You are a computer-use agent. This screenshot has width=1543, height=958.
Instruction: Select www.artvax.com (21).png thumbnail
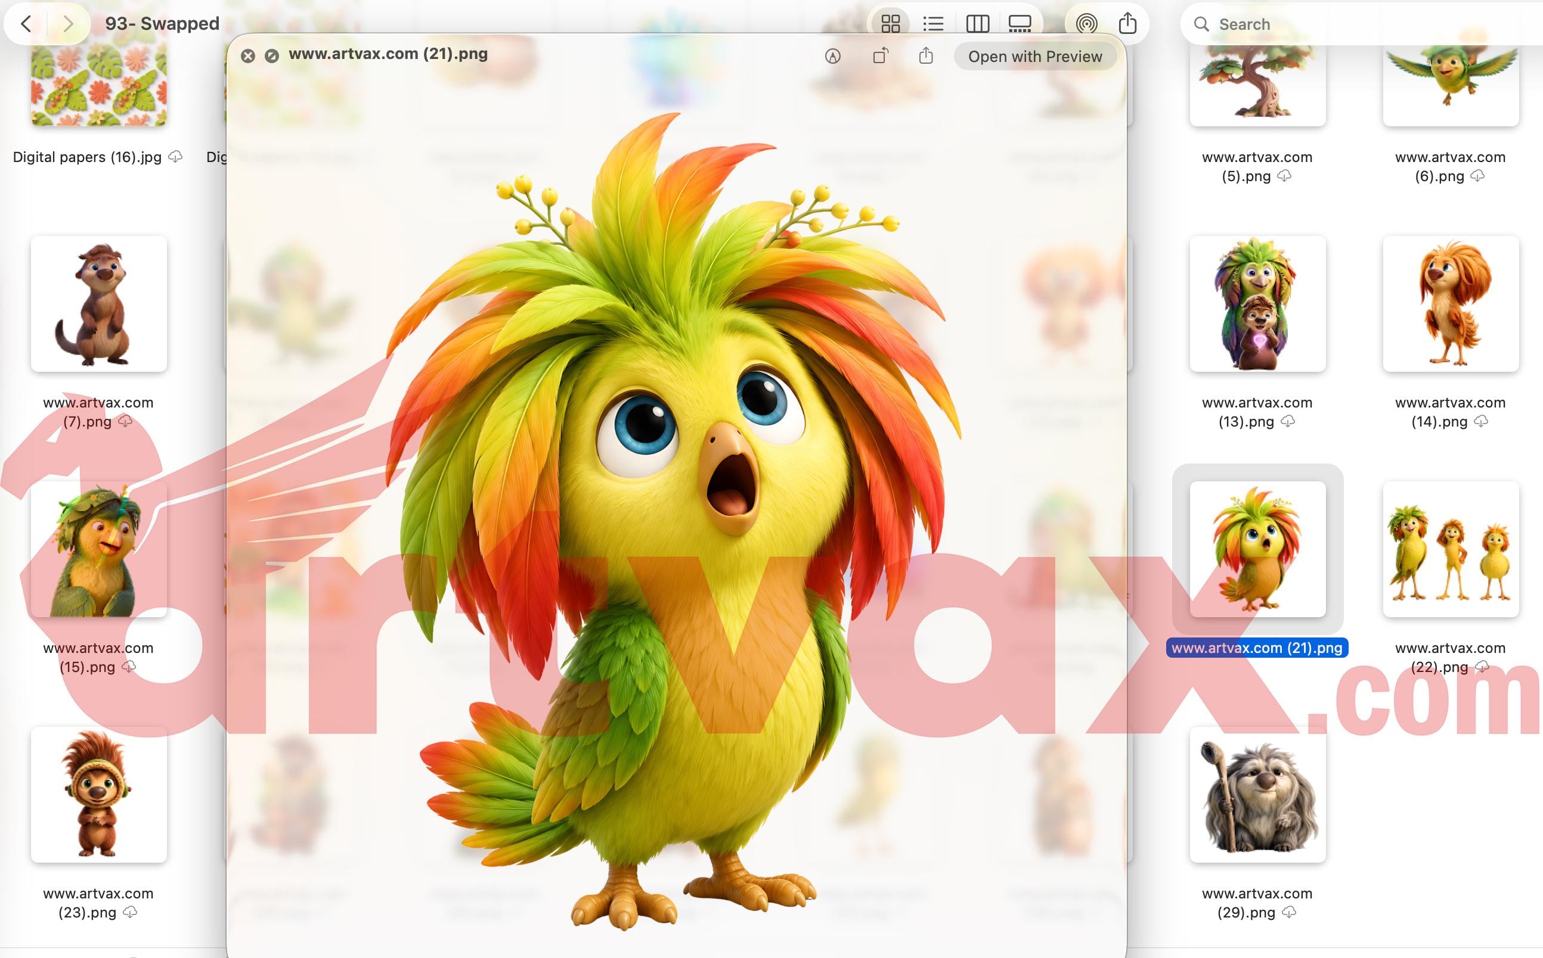1257,549
